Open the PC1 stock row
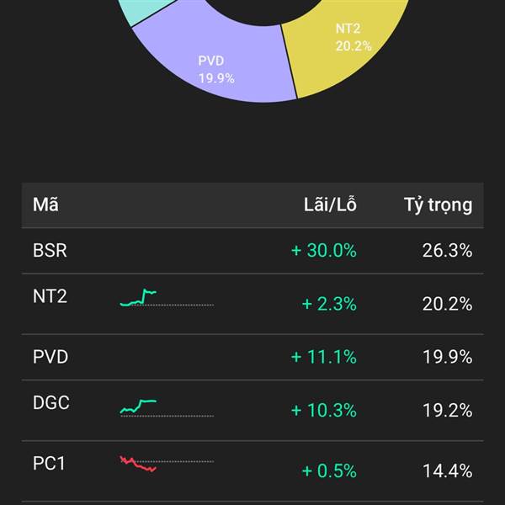 (50, 464)
